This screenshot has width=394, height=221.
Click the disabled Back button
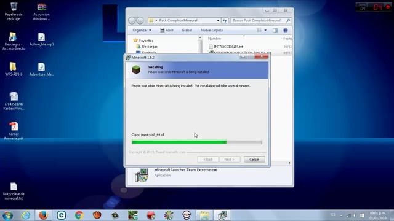[x=208, y=160]
